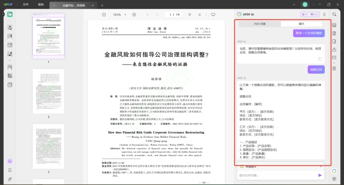Open attachment paperclip icon in left sidebar
The height and width of the screenshot is (185, 344).
[x=10, y=179]
